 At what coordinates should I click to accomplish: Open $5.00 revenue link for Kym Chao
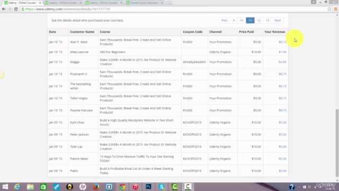282,123
